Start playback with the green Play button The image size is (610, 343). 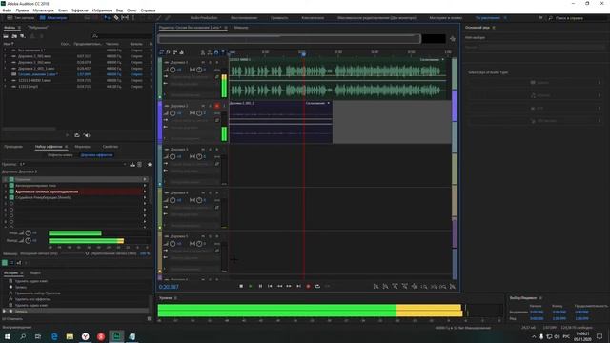pyautogui.click(x=251, y=286)
